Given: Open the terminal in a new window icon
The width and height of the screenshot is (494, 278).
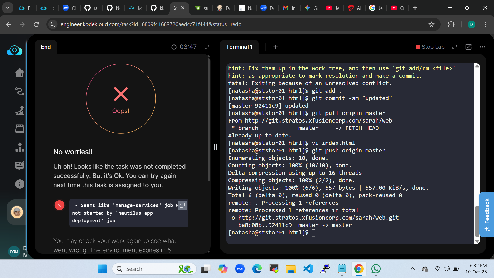Looking at the screenshot, I should point(468,47).
